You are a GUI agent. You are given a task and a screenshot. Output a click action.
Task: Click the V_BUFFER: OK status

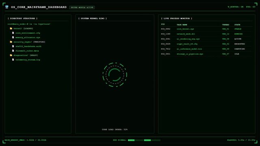point(235,7)
